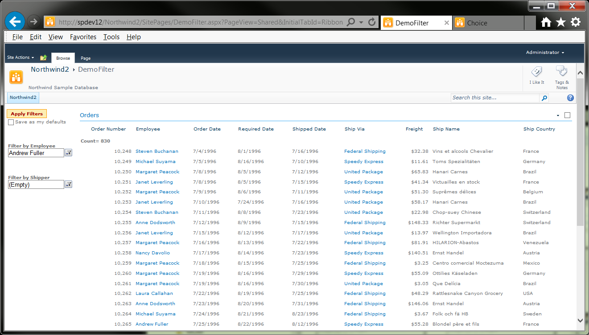
Task: Sort by Employee column header
Action: [x=148, y=129]
